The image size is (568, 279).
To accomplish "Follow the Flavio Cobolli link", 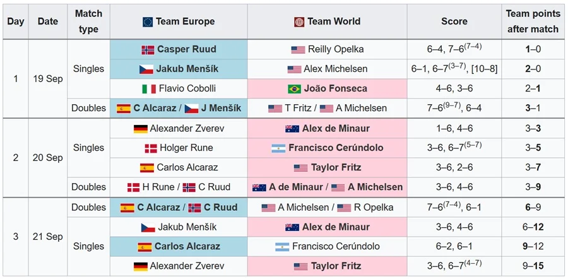I will coord(185,88).
